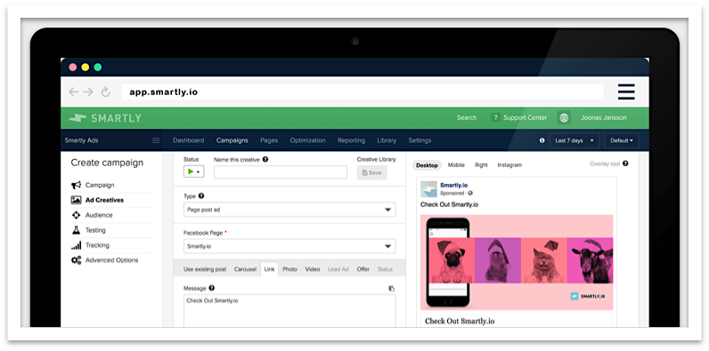
Task: Open the browser hamburger menu
Action: point(626,92)
